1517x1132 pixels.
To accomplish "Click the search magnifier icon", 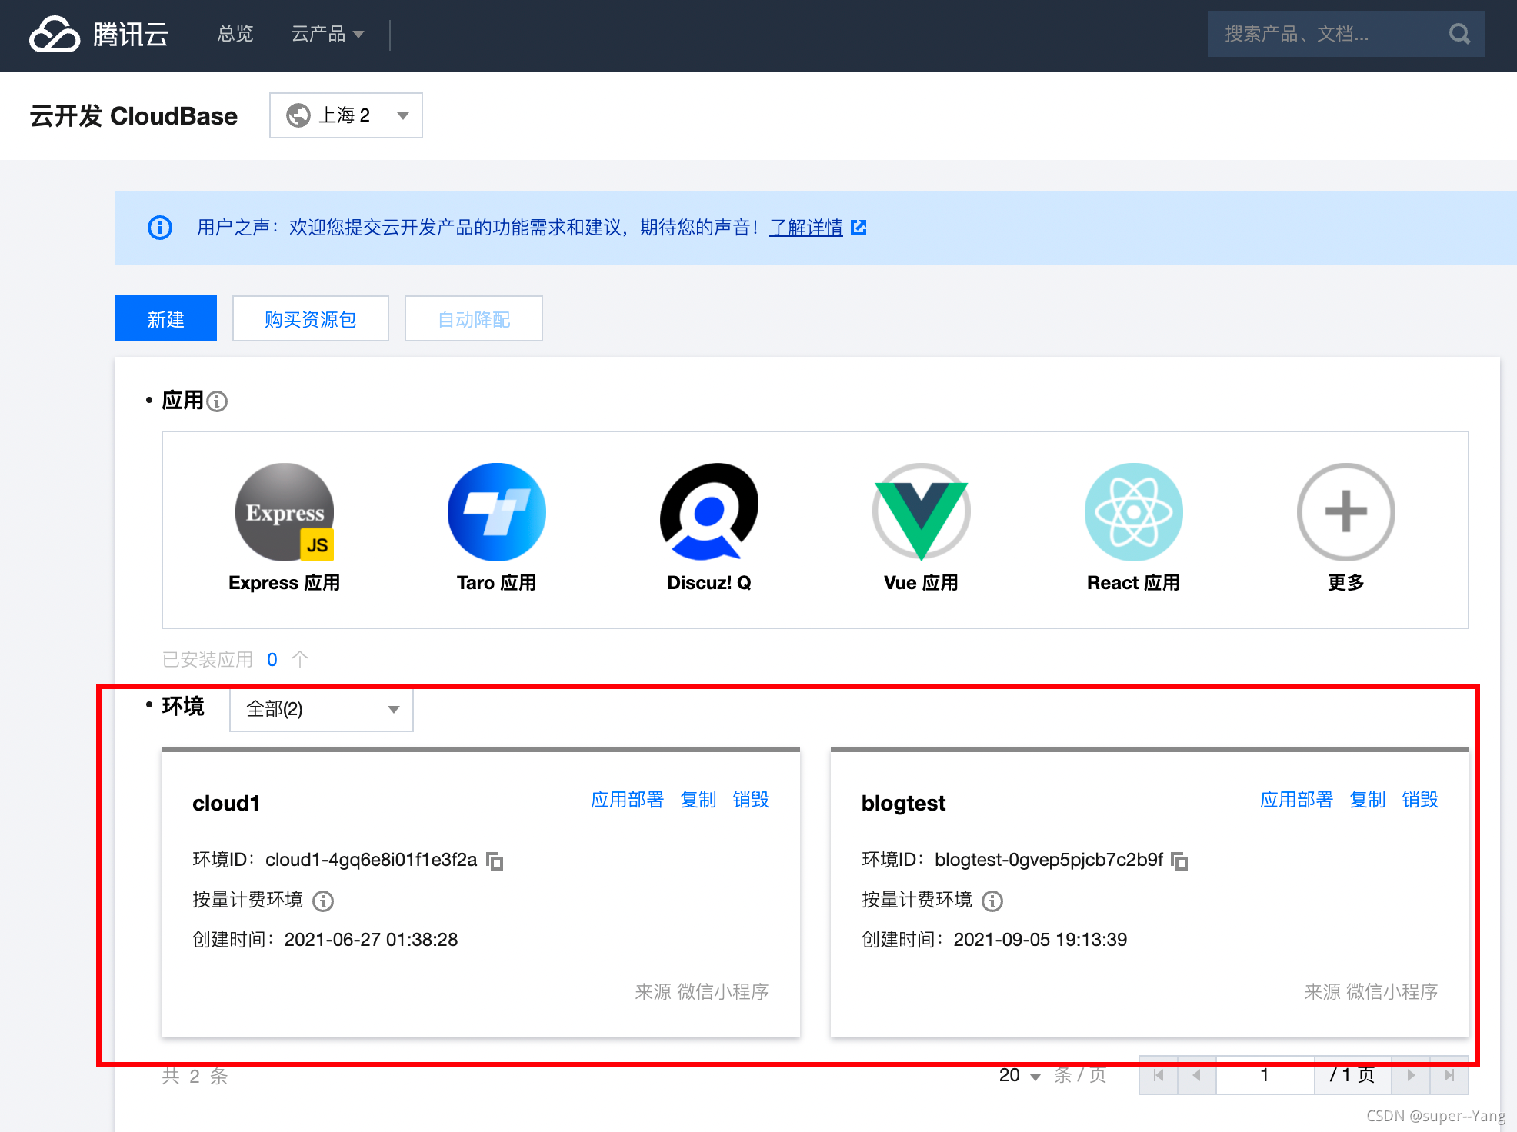I will coord(1459,34).
